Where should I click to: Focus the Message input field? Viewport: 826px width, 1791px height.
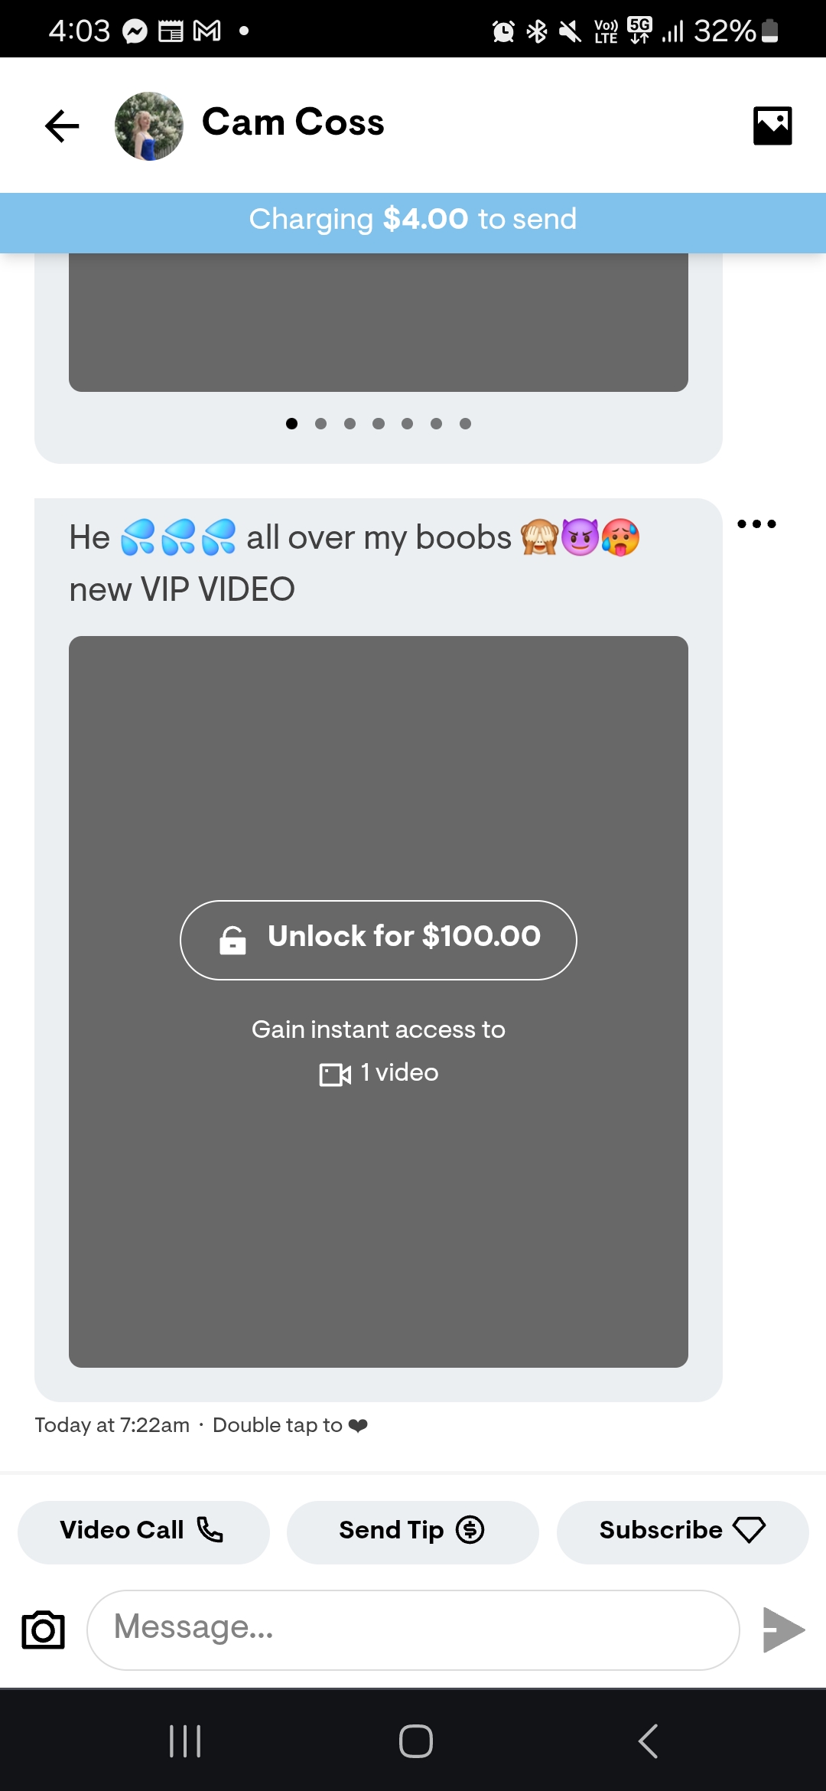[413, 1630]
